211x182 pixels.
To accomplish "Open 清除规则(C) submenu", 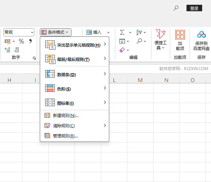I will pyautogui.click(x=75, y=126).
